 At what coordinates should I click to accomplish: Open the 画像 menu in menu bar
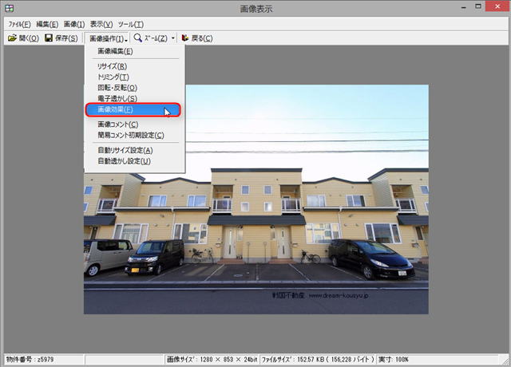pyautogui.click(x=74, y=25)
